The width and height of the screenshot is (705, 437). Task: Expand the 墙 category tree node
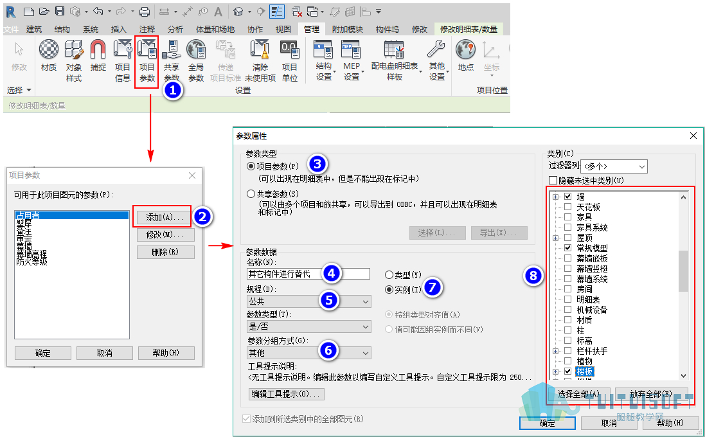[x=556, y=197]
